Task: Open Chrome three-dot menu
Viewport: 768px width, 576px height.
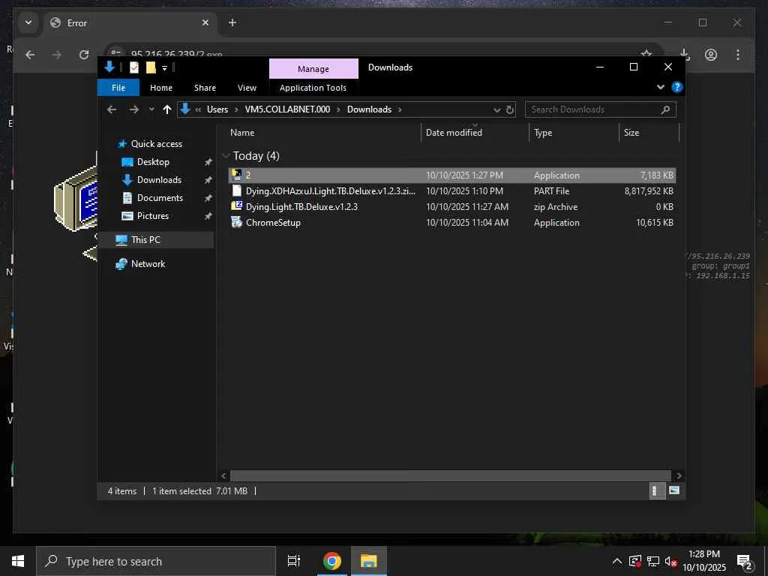Action: (x=738, y=54)
